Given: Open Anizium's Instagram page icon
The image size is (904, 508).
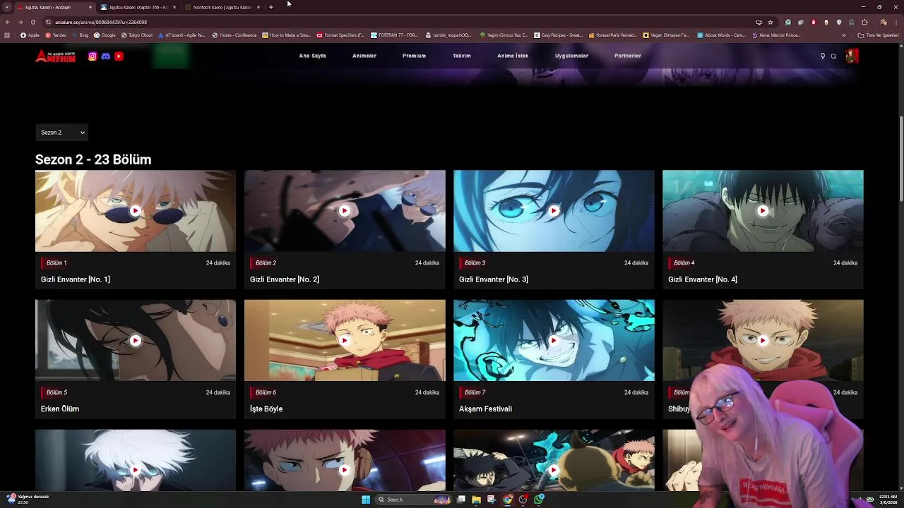Looking at the screenshot, I should pos(93,56).
